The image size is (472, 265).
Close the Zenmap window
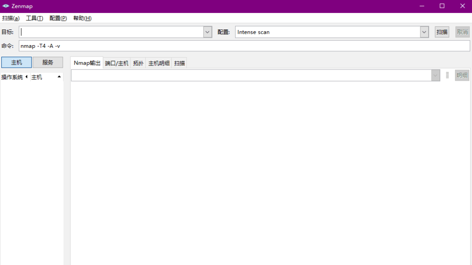coord(462,6)
